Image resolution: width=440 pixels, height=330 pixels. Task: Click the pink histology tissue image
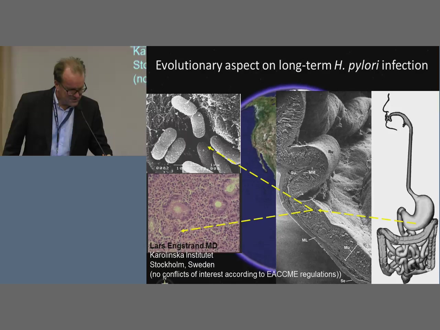tap(194, 212)
